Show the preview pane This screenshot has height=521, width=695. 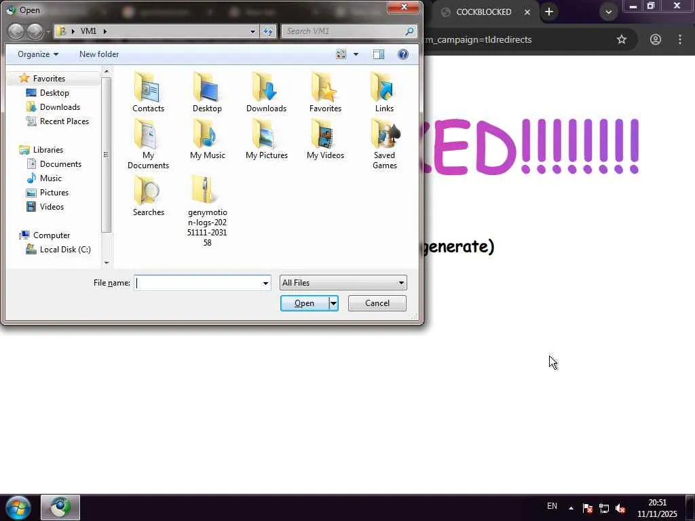coord(379,54)
